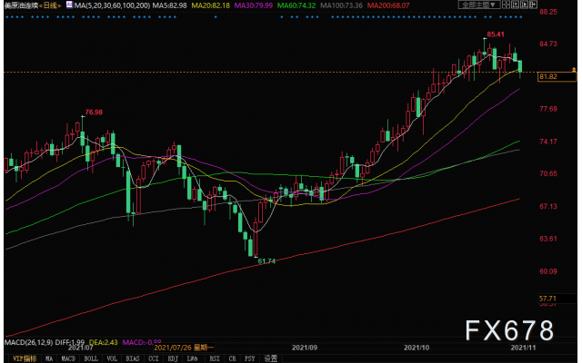Screen dimensions: 582x363
Task: Click the DEA:2.43 value
Action: [x=103, y=342]
